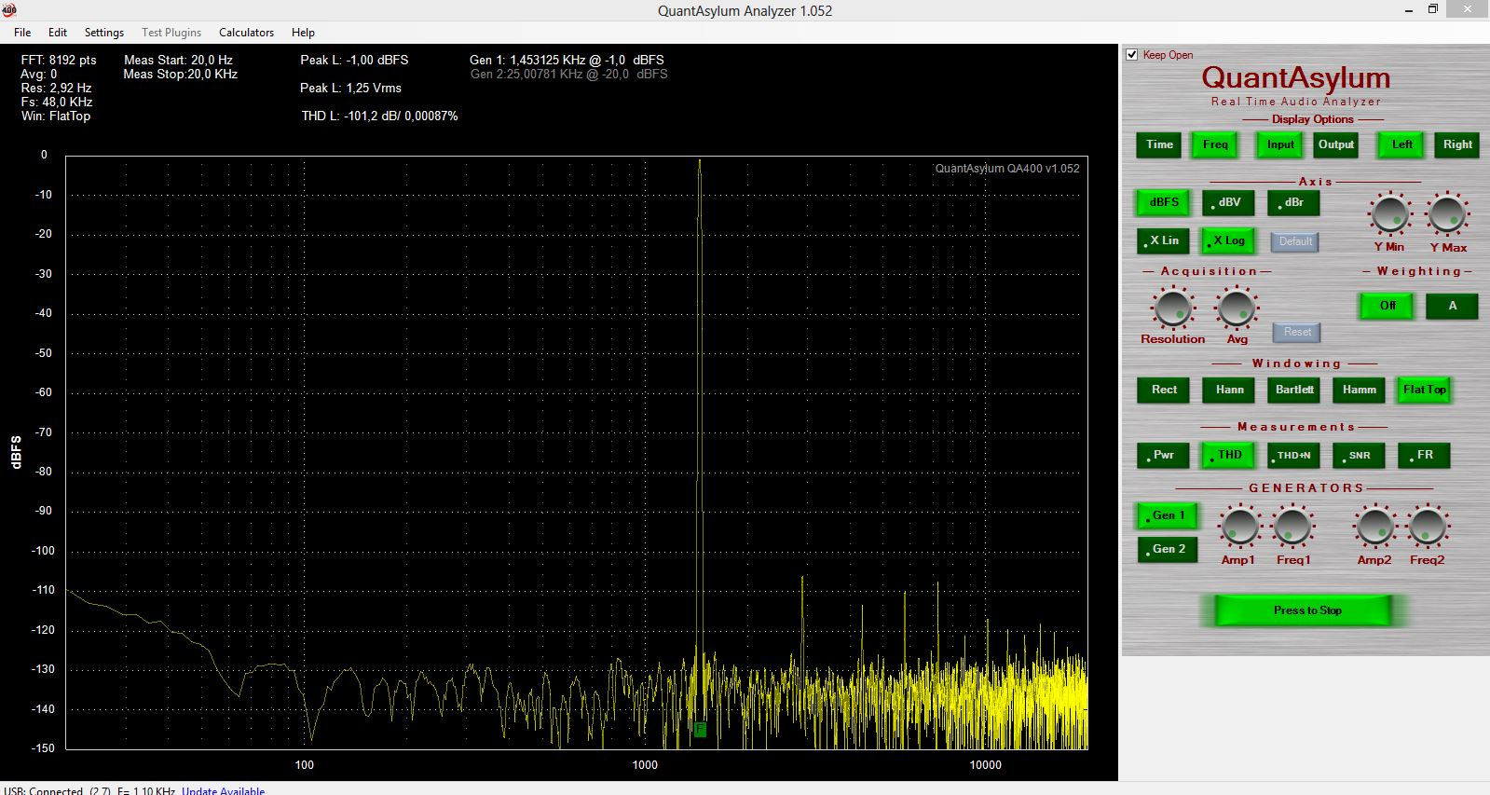Click the Freq1 knob
The height and width of the screenshot is (795, 1490).
pyautogui.click(x=1293, y=528)
